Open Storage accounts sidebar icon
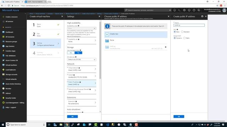Viewport: 227px width, 127px height. coord(3,74)
